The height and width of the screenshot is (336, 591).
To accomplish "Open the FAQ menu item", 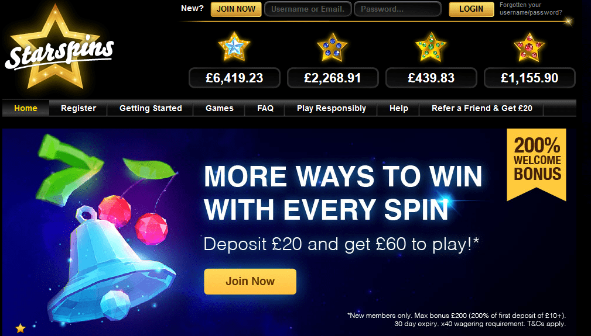I will coord(265,108).
